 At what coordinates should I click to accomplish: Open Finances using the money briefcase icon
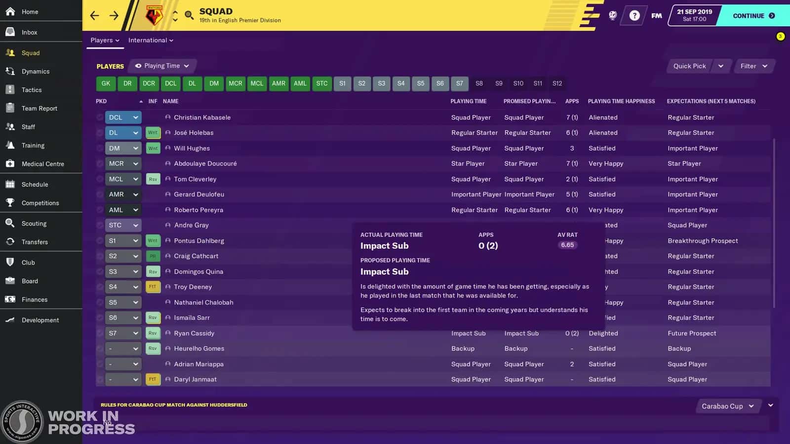10,299
